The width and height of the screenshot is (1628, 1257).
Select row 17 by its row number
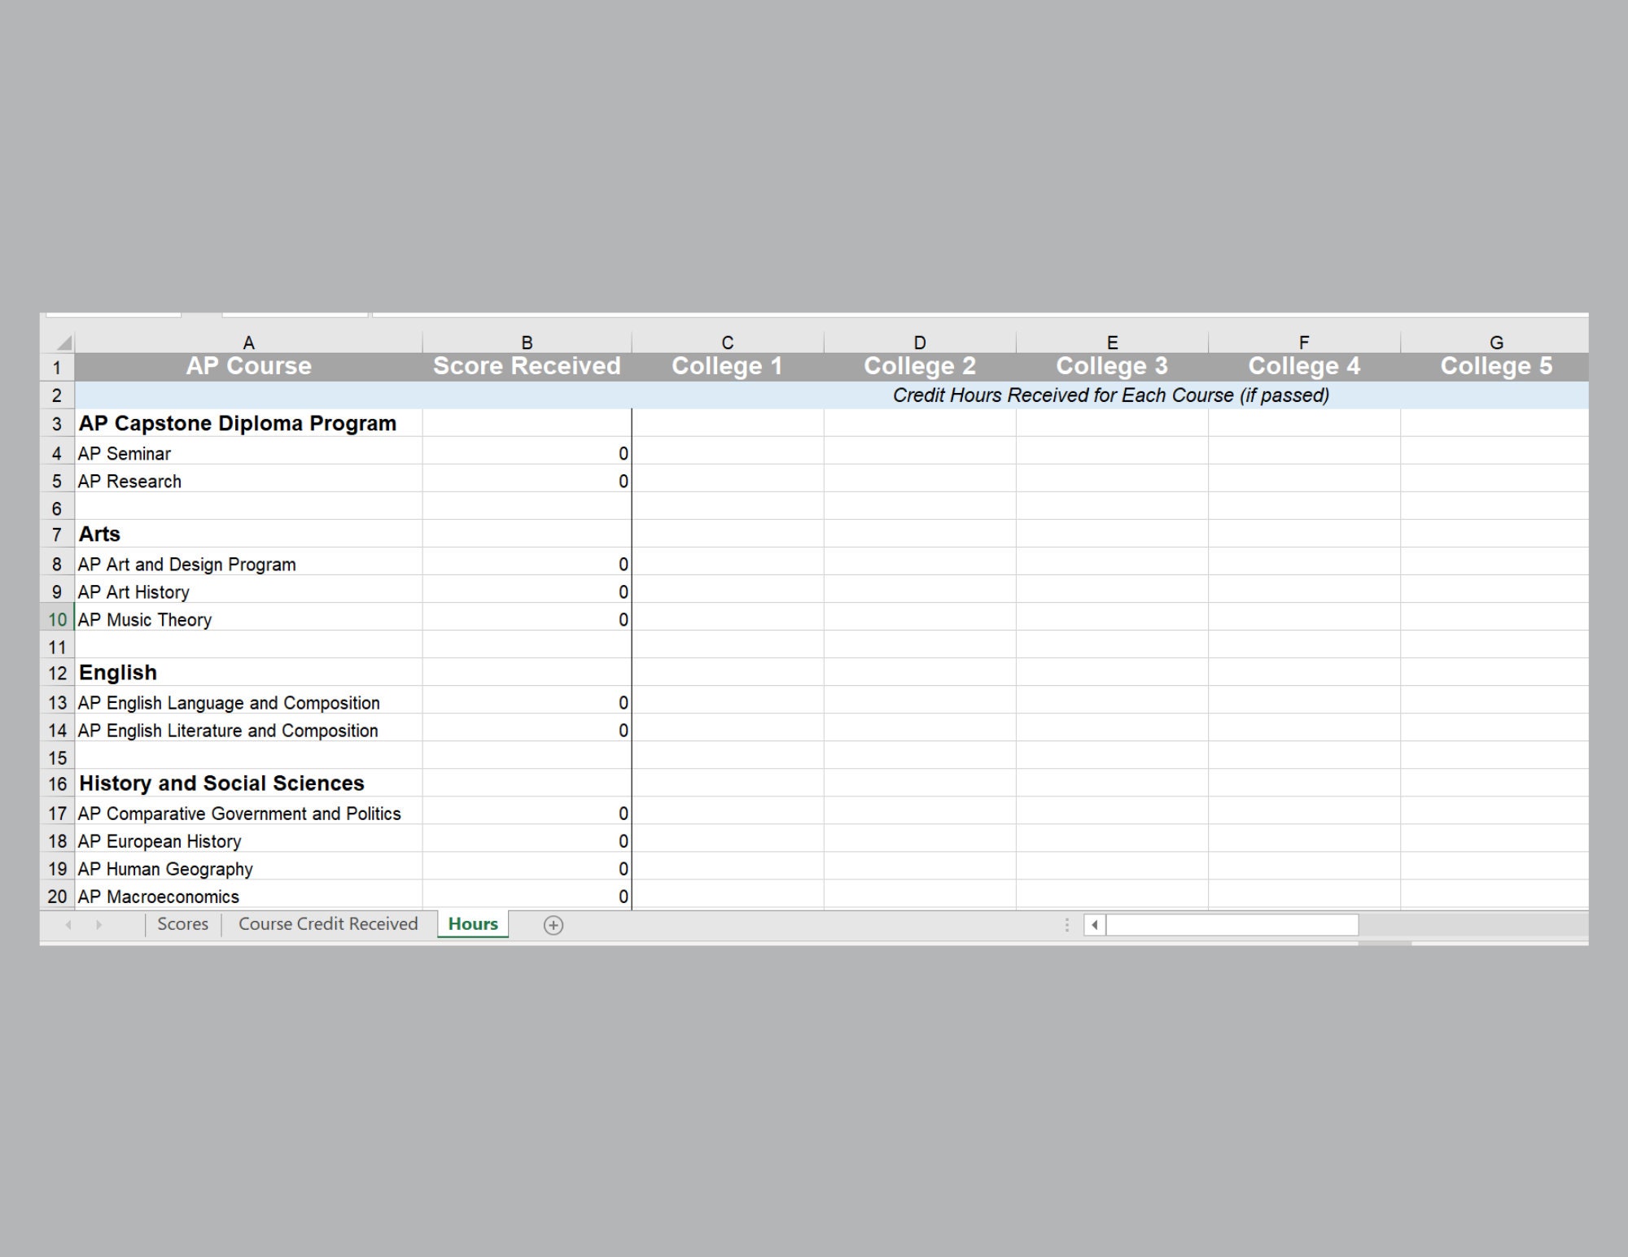56,814
